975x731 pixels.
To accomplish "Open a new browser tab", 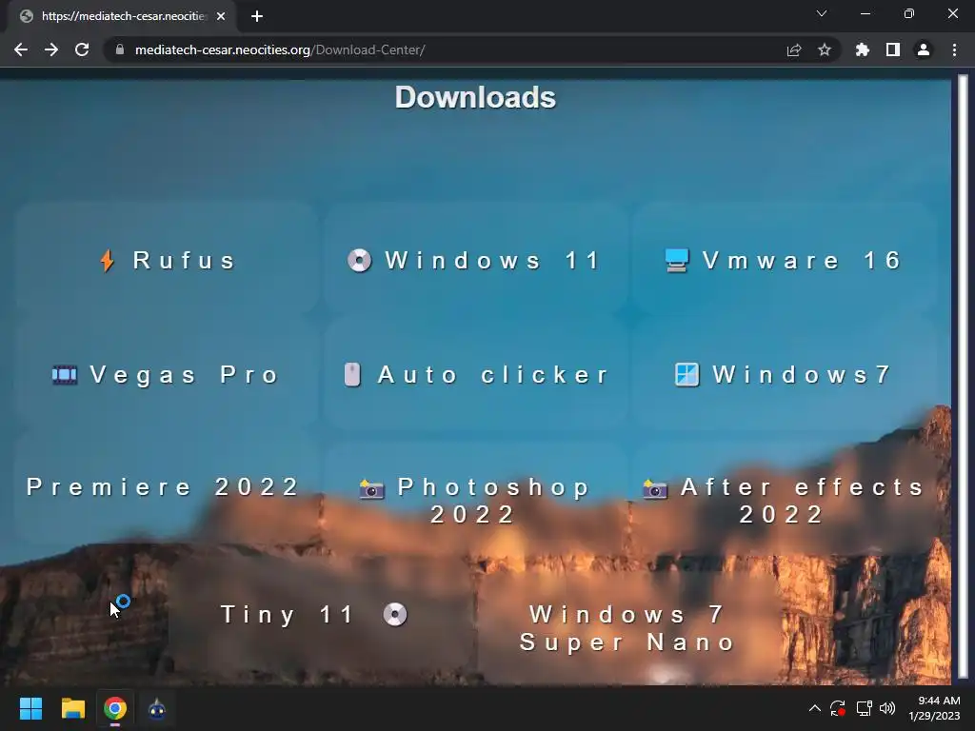I will point(257,16).
